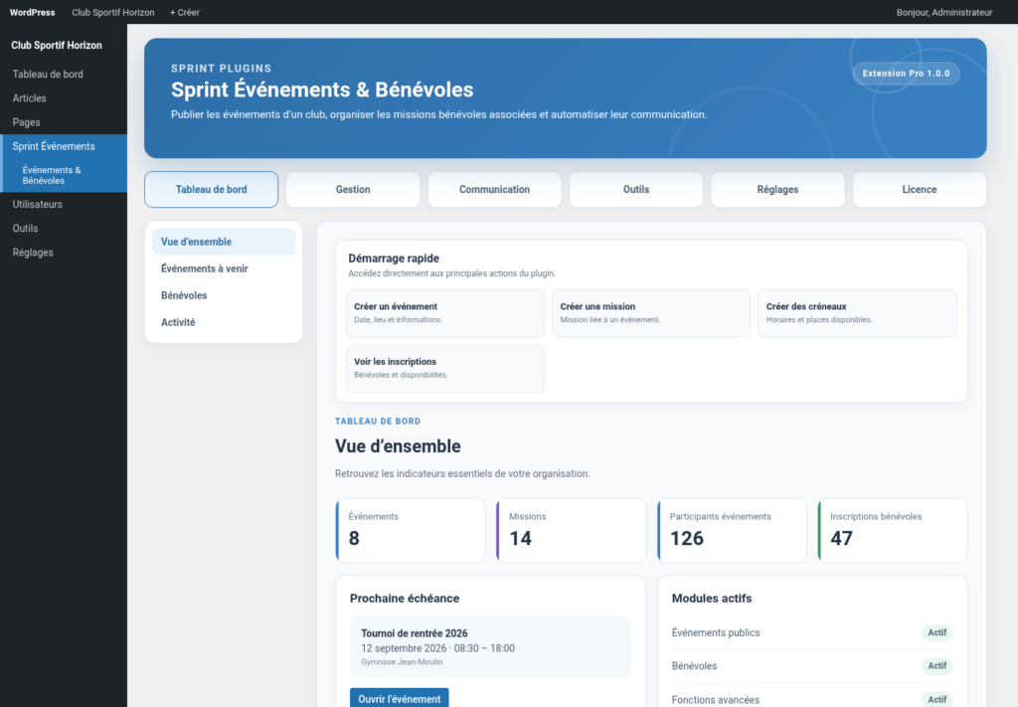Viewport: 1018px width, 707px height.
Task: Click the Créer un événement quick action
Action: click(444, 313)
